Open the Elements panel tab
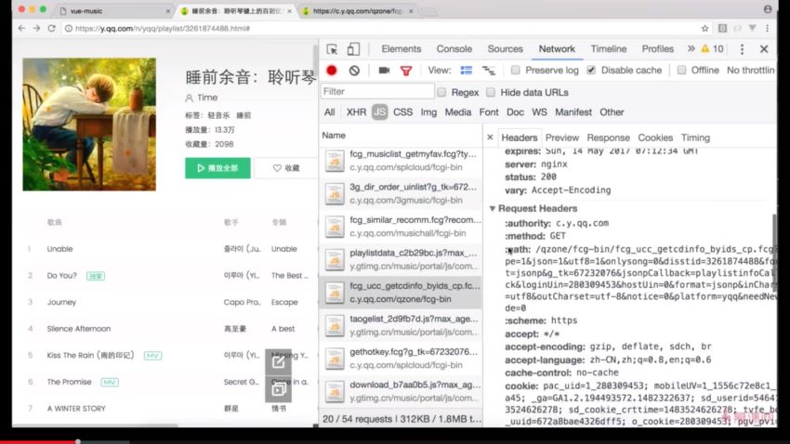790x444 pixels. [402, 49]
